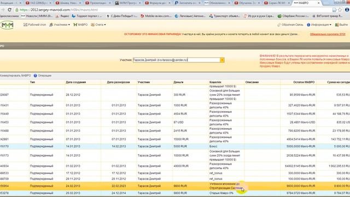The width and height of the screenshot is (350, 197).
Task: Bookmark page with star icon
Action: click(x=340, y=10)
